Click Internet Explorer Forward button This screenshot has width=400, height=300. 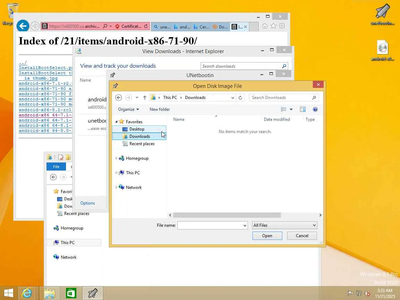click(35, 26)
